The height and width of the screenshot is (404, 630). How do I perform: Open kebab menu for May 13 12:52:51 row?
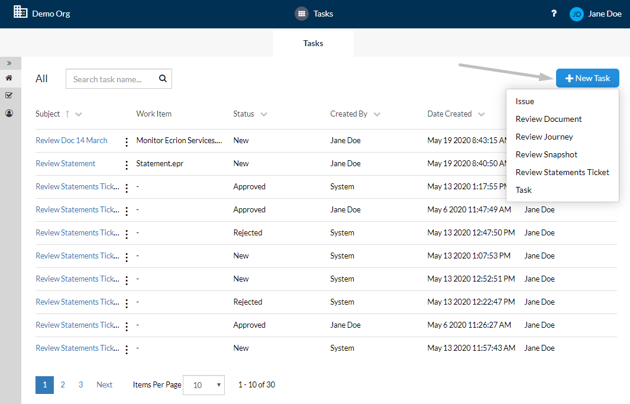point(127,280)
